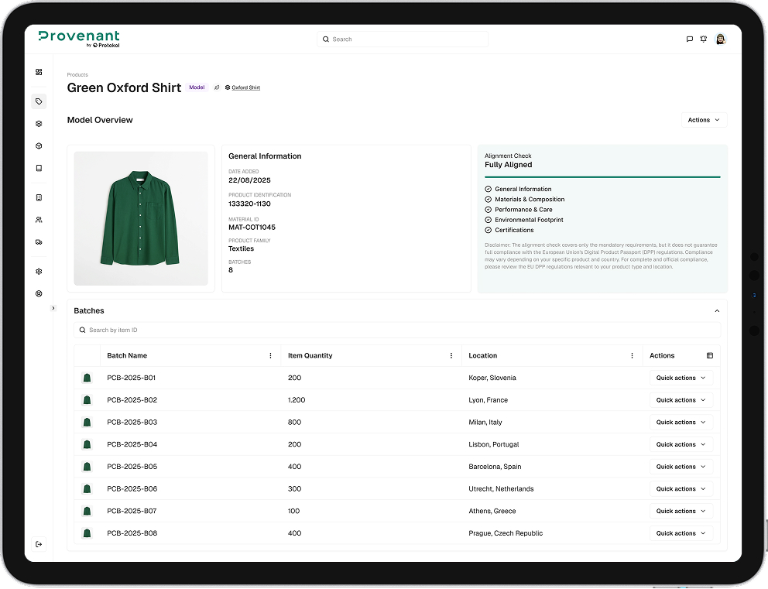Click the Model badge next to the title
This screenshot has width=768, height=589.
click(x=197, y=87)
